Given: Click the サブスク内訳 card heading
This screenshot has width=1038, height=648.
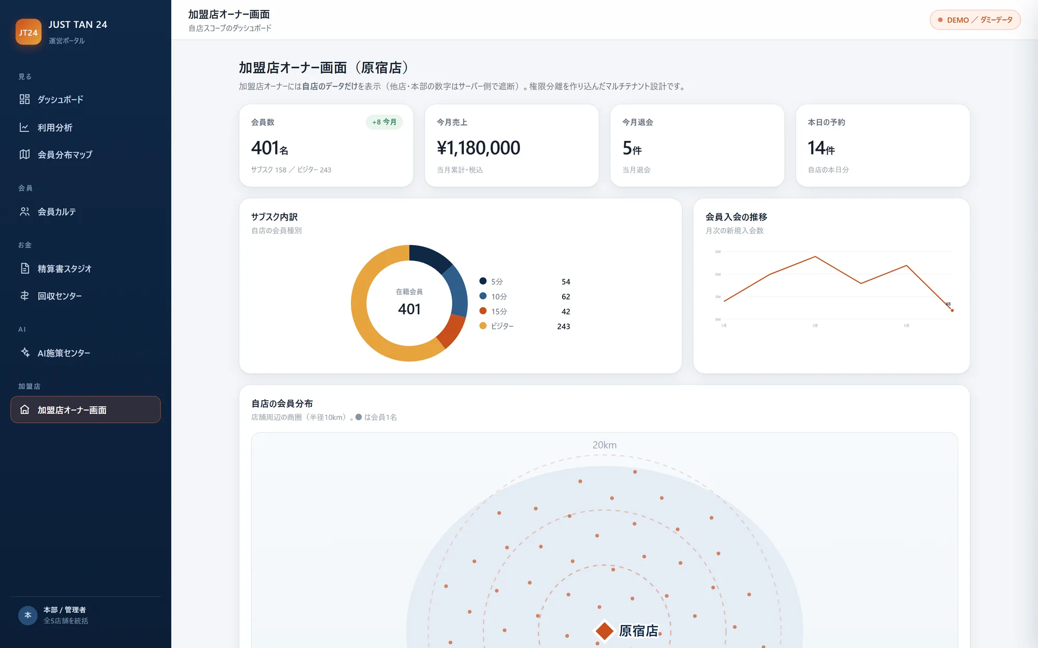Looking at the screenshot, I should point(275,217).
